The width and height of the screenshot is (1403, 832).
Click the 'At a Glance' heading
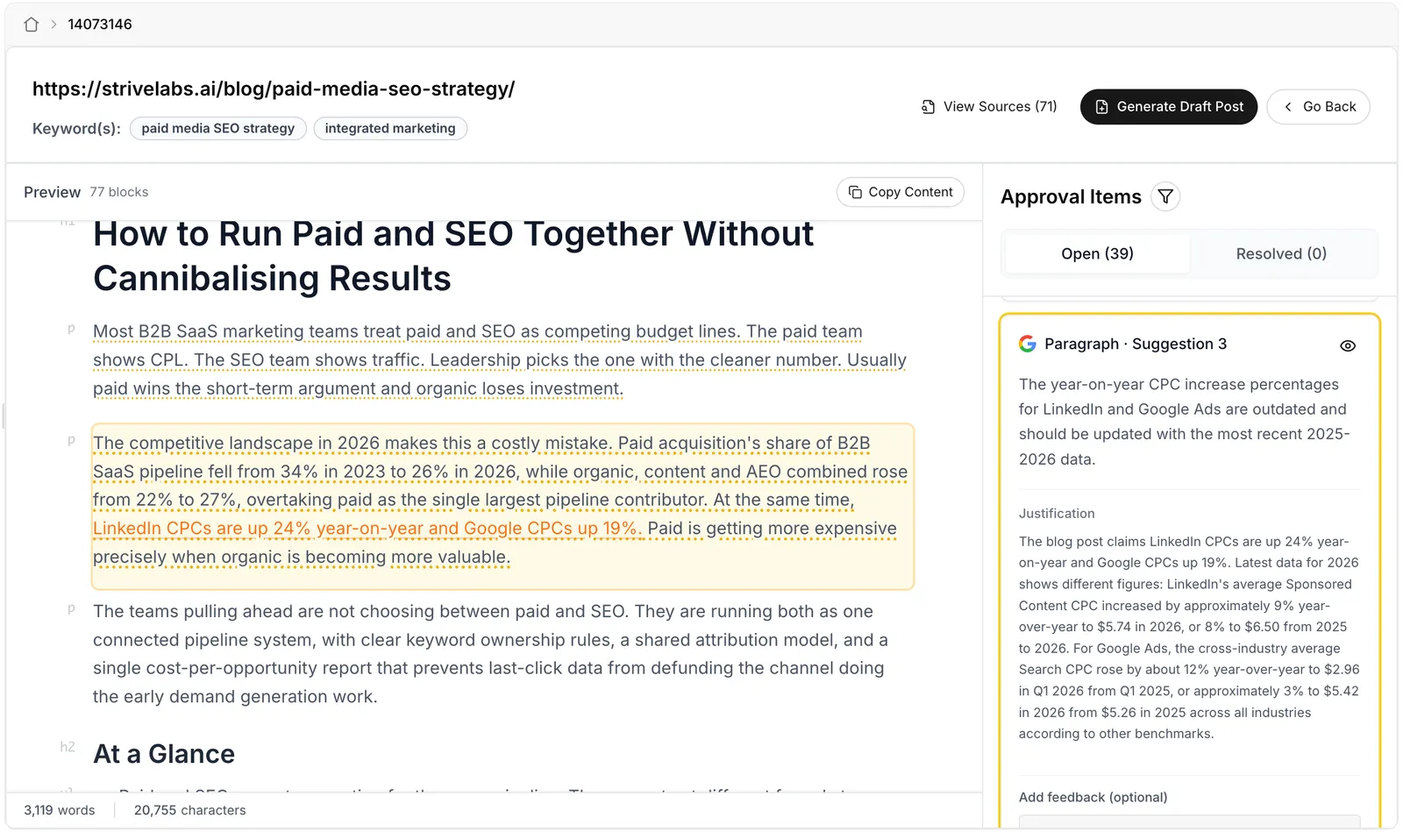click(x=164, y=754)
